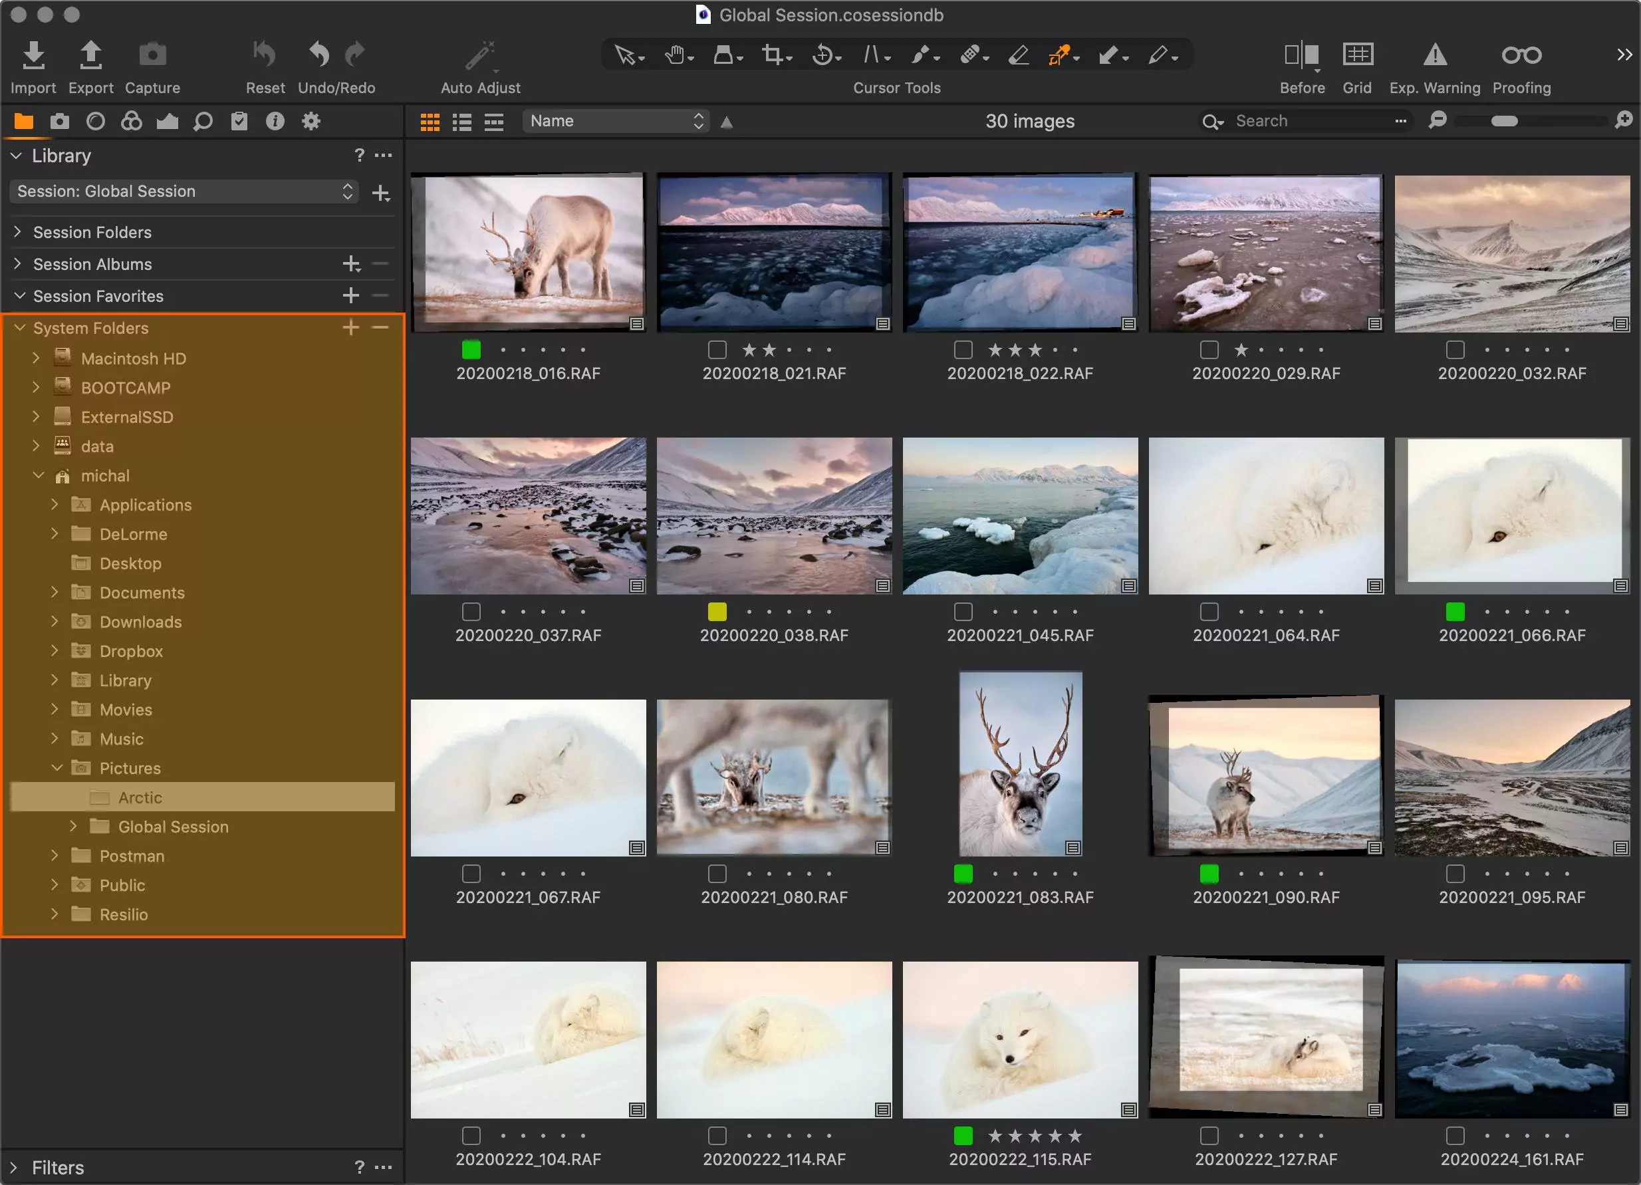Click the Import icon in the toolbar
The width and height of the screenshot is (1641, 1185).
(x=33, y=57)
